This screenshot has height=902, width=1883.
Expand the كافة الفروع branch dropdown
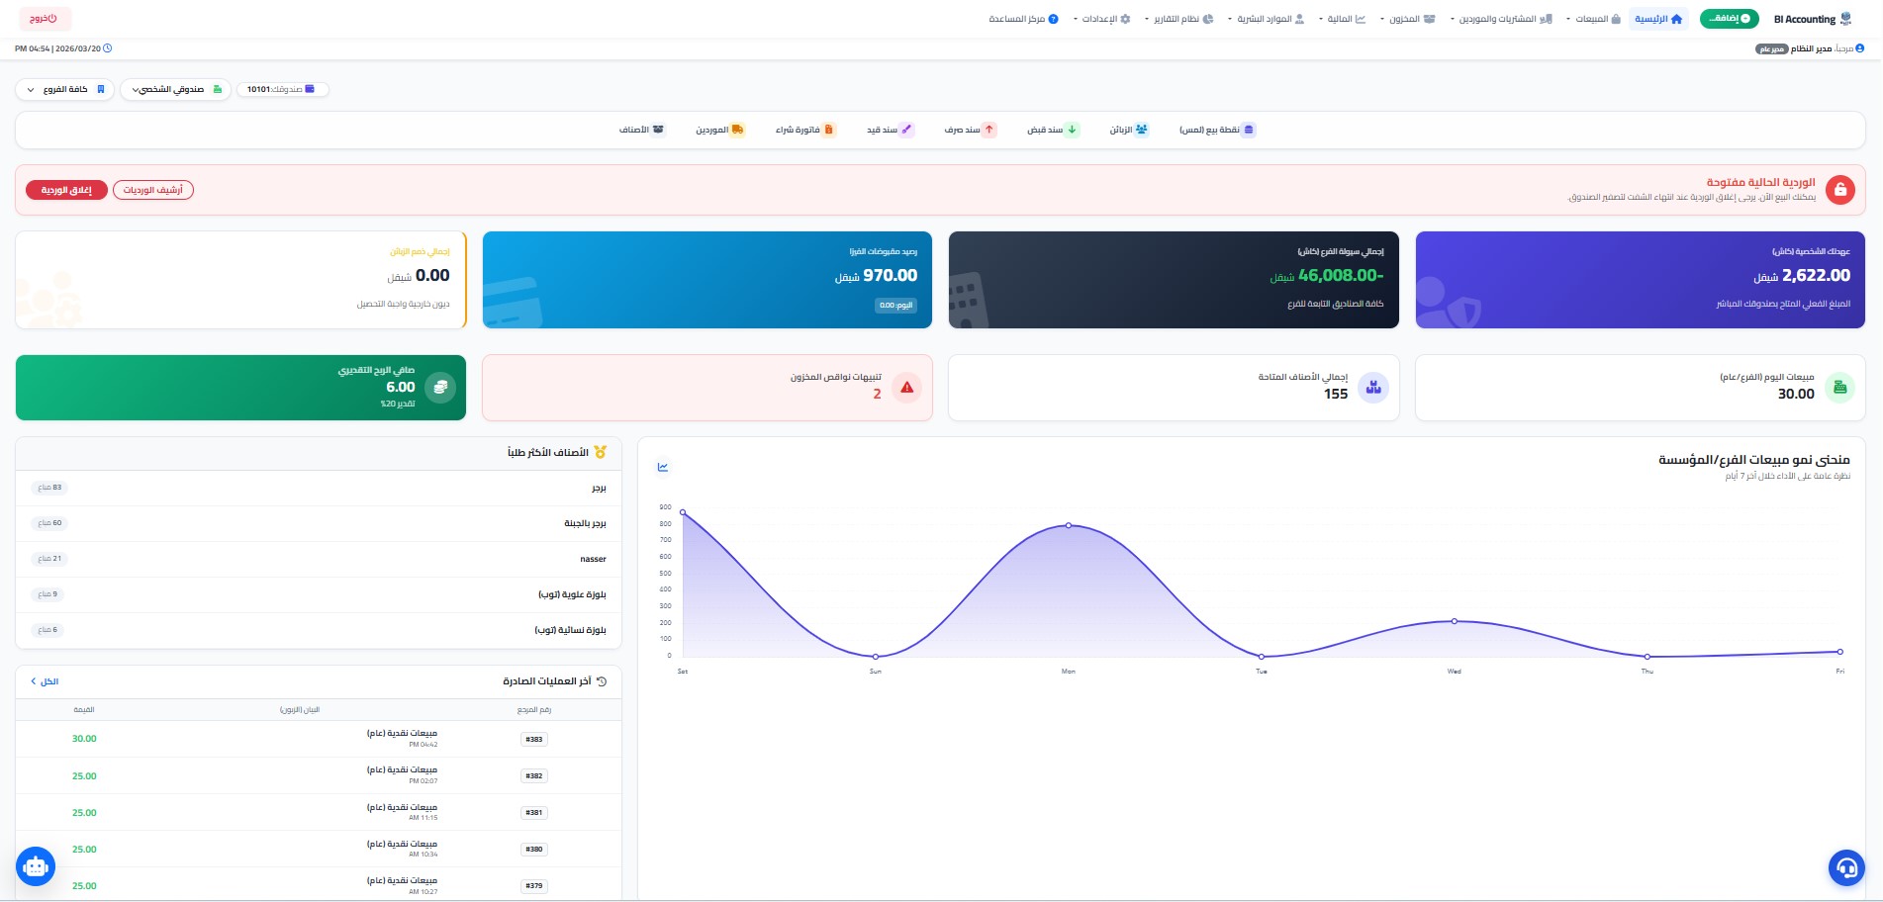pyautogui.click(x=65, y=90)
